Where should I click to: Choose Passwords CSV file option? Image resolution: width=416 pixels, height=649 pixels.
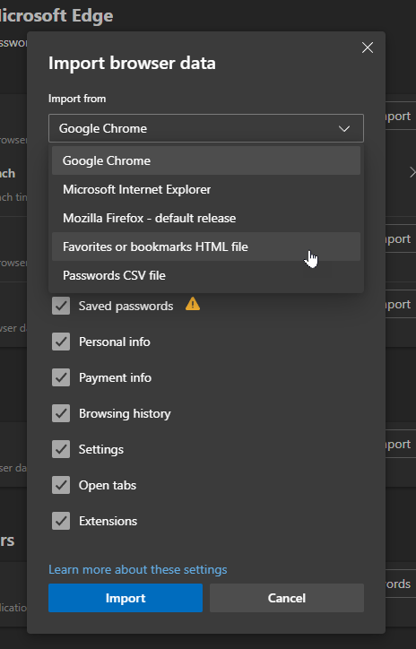pos(206,275)
